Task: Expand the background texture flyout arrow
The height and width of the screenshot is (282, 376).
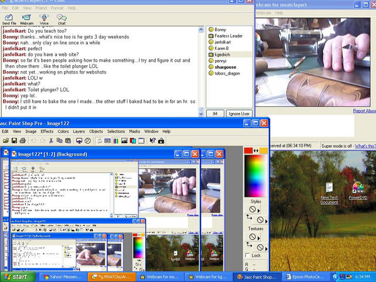Action: (x=266, y=249)
